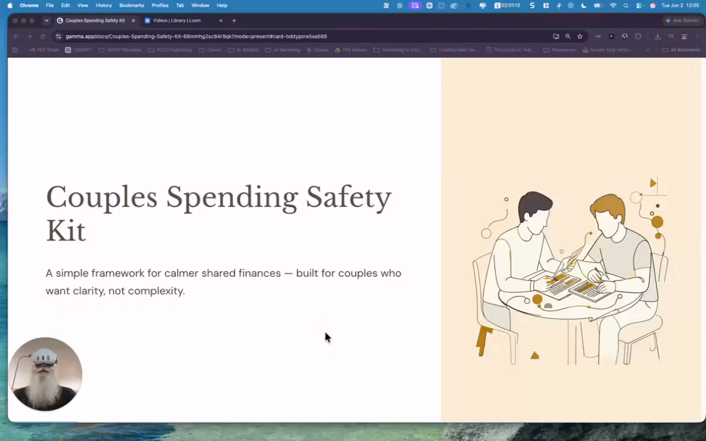The image size is (706, 441).
Task: Open the File menu
Action: tap(50, 6)
